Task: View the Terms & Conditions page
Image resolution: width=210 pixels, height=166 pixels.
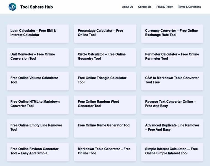Action: coord(189,7)
